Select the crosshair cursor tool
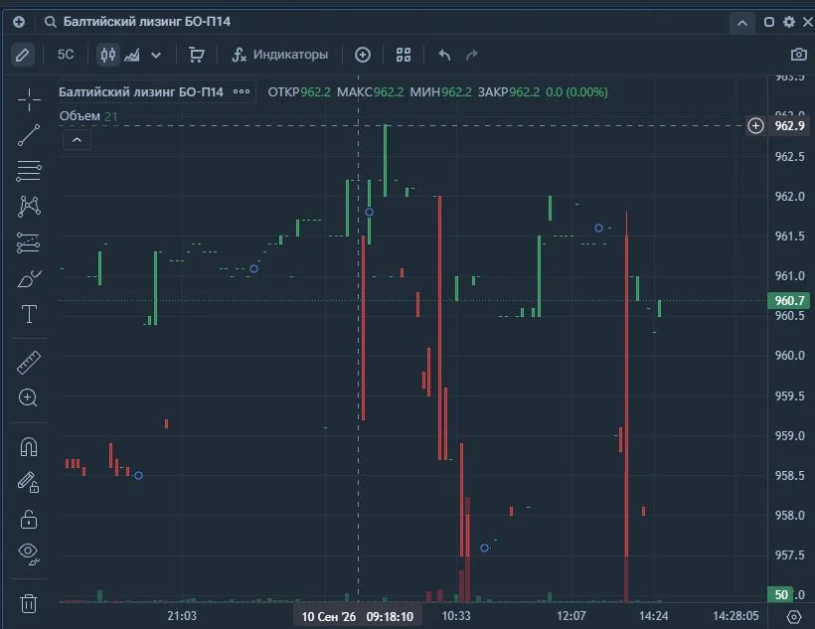Viewport: 815px width, 629px height. [x=29, y=99]
